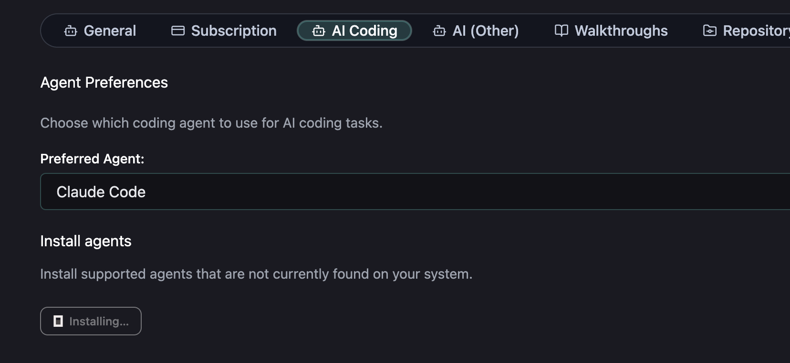
Task: Open the Subscription tab
Action: pyautogui.click(x=223, y=30)
